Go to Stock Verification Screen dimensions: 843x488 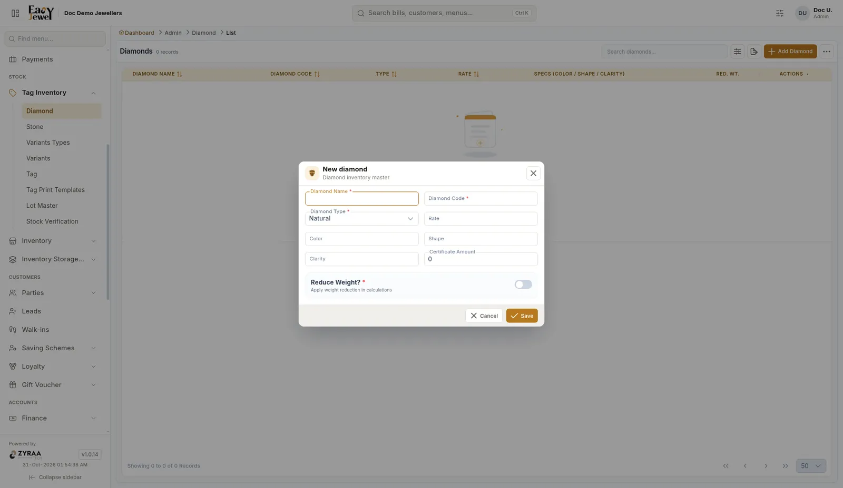[61, 221]
